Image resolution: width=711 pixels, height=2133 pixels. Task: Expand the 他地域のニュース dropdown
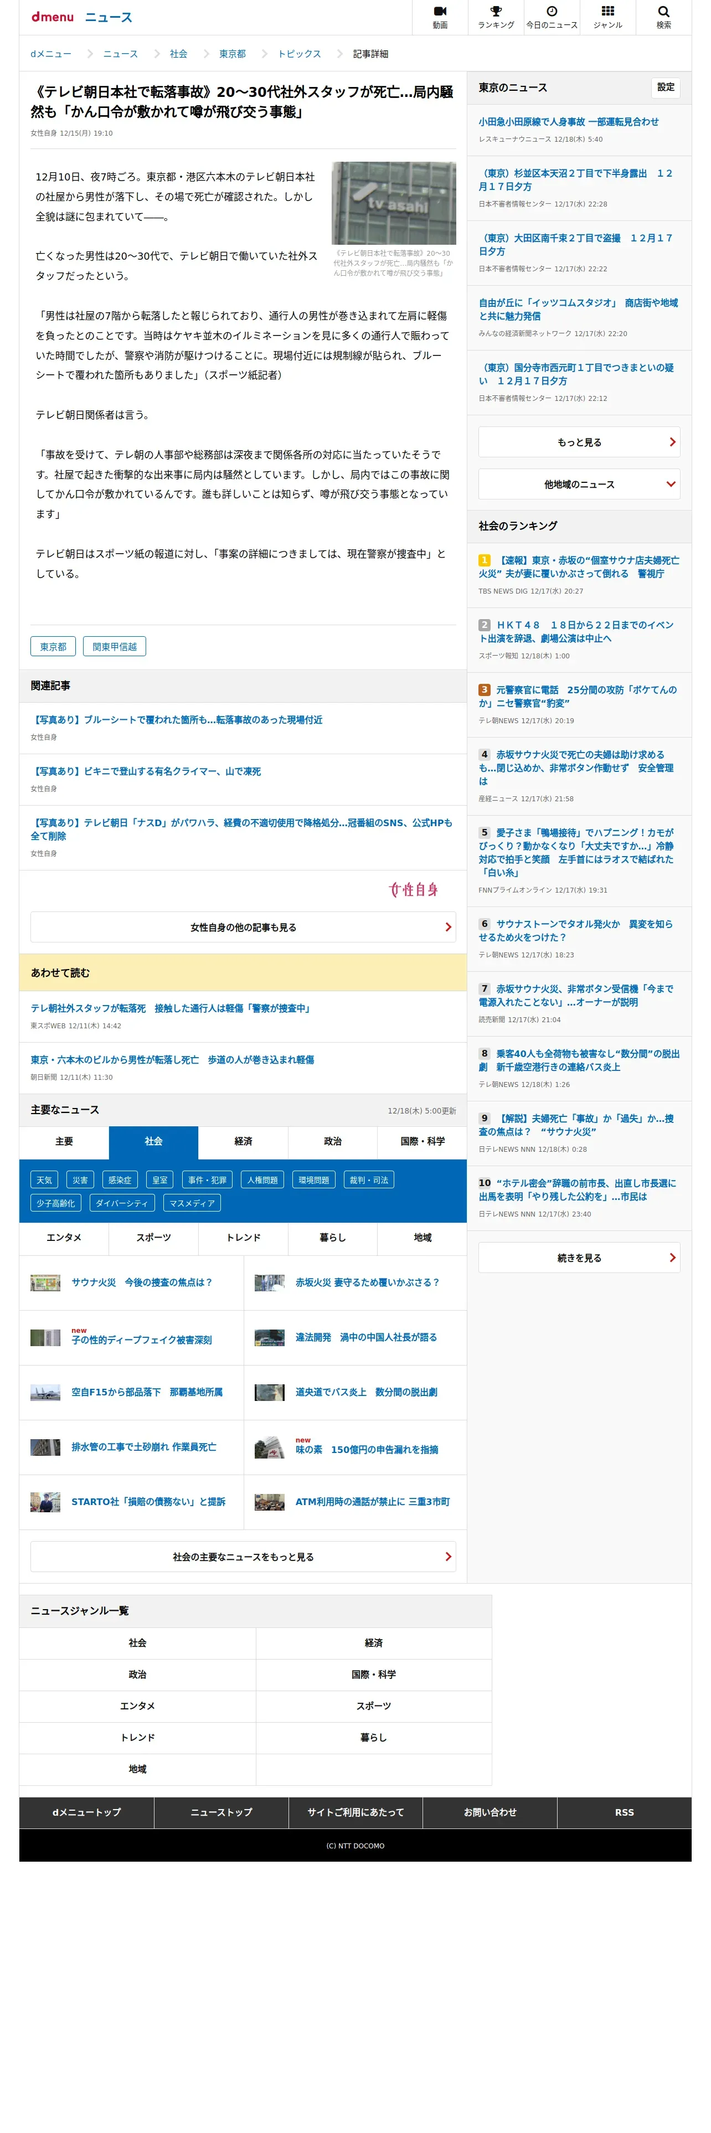(579, 485)
